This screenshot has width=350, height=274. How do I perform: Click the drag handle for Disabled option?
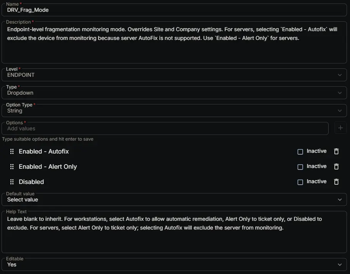[x=12, y=182]
